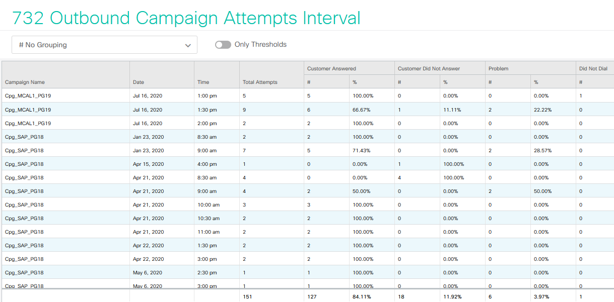Click the summary value 127
The height and width of the screenshot is (302, 614).
(312, 296)
